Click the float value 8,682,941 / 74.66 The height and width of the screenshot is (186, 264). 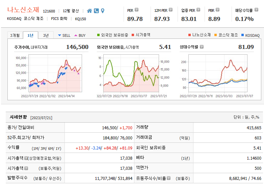click(x=245, y=178)
